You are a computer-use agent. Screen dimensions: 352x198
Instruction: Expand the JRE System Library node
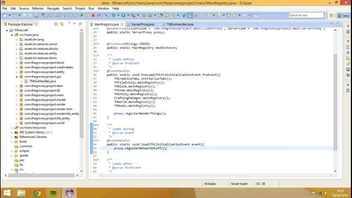point(12,133)
